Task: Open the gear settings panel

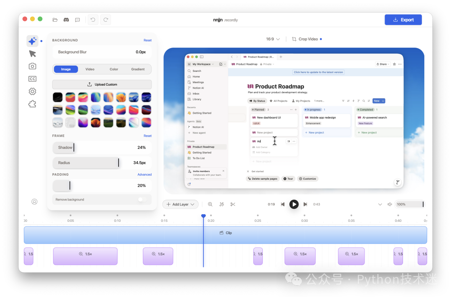Action: pyautogui.click(x=33, y=91)
